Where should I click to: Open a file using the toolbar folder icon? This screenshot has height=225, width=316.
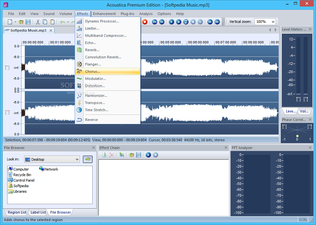pos(21,22)
